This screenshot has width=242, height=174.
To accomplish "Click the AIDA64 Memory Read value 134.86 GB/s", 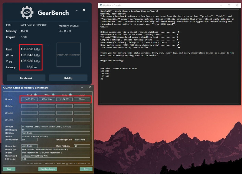I will [x=29, y=99].
